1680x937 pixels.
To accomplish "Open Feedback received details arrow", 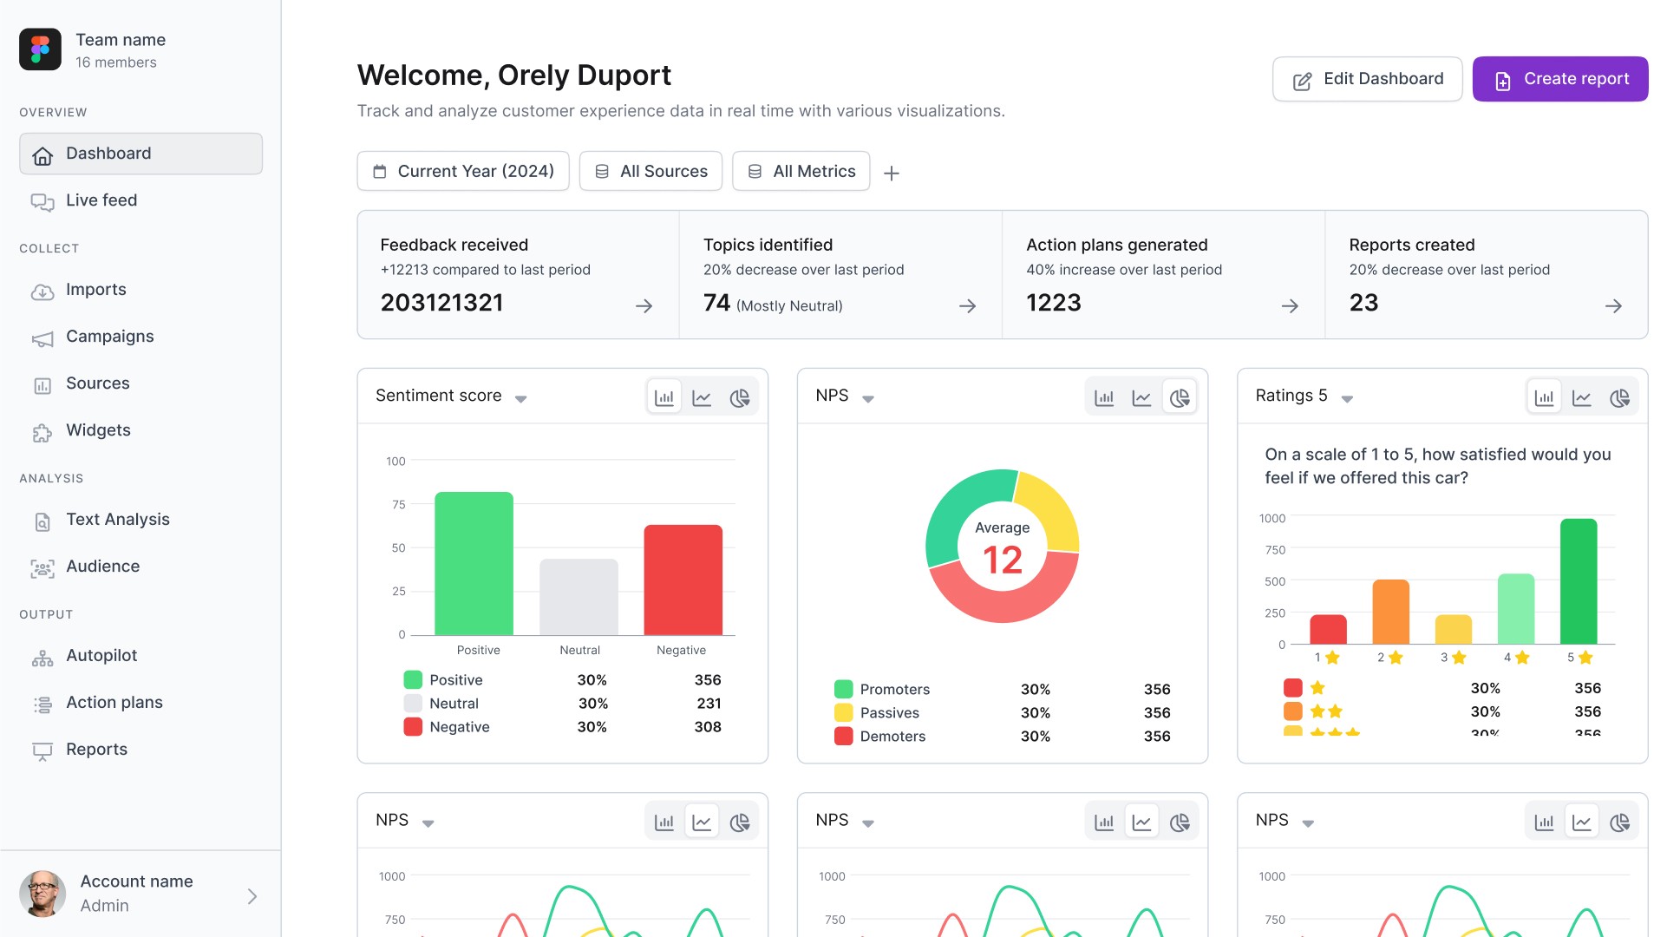I will (644, 306).
